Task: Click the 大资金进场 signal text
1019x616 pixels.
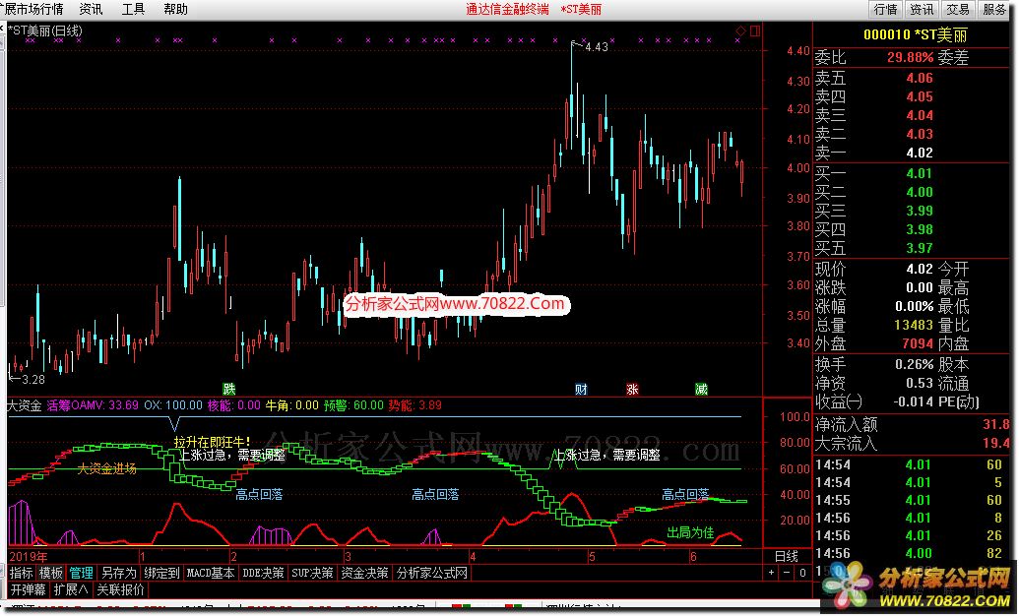Action: click(x=107, y=468)
